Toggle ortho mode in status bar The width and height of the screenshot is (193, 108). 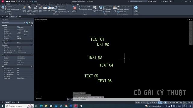[x=148, y=103]
